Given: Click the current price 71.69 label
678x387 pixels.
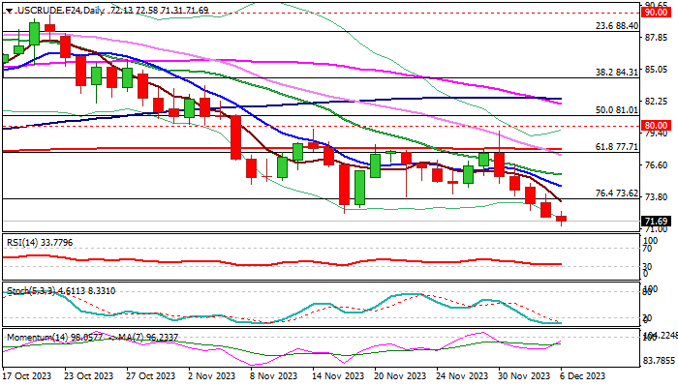Looking at the screenshot, I should point(656,222).
